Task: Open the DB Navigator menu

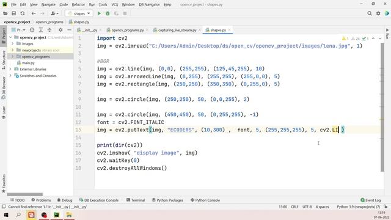Action: pos(149,4)
